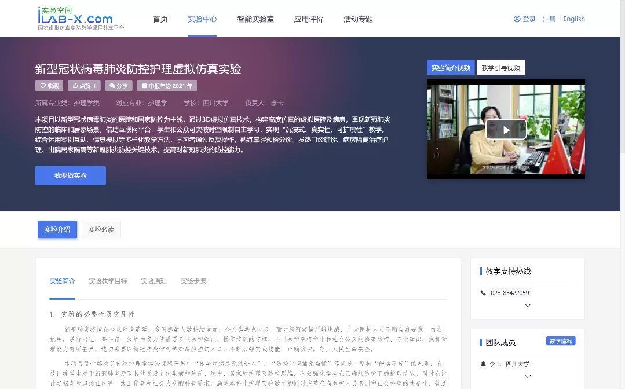Screen dimensions: 625x389
Task: Expand the 团队成员 list chevron
Action: pos(528,376)
